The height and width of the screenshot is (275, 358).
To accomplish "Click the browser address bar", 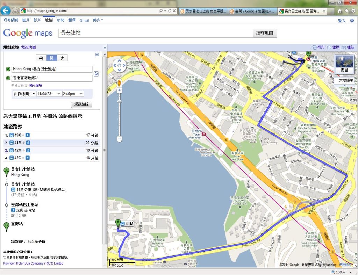I will (91, 11).
